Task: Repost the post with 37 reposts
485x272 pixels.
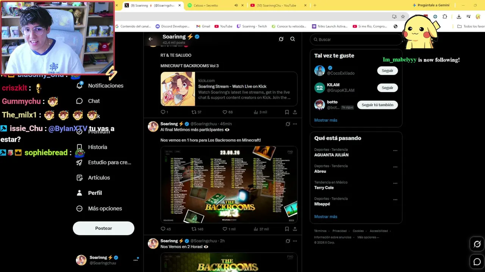Action: tap(196, 112)
